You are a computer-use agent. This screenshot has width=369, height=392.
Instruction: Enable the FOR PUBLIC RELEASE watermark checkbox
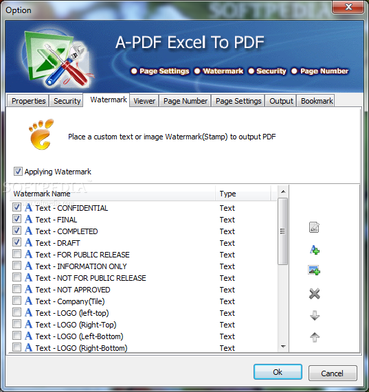coord(16,254)
